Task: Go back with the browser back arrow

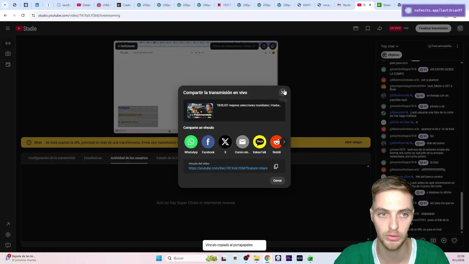Action: [x=5, y=15]
